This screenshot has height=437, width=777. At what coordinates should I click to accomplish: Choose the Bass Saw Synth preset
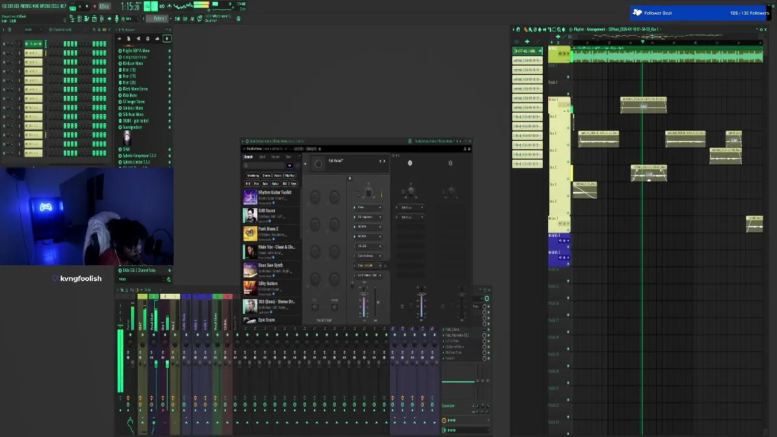click(x=271, y=269)
